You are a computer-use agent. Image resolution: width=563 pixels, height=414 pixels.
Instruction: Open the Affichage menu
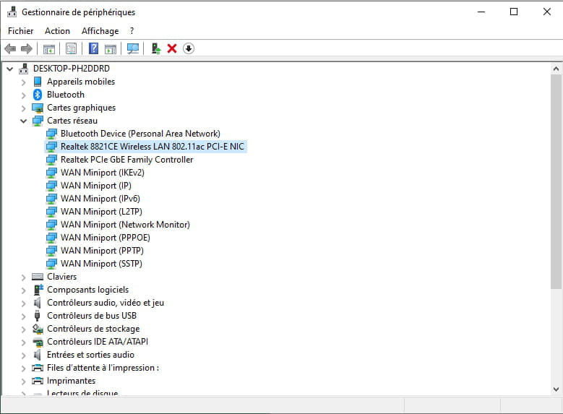coord(100,31)
